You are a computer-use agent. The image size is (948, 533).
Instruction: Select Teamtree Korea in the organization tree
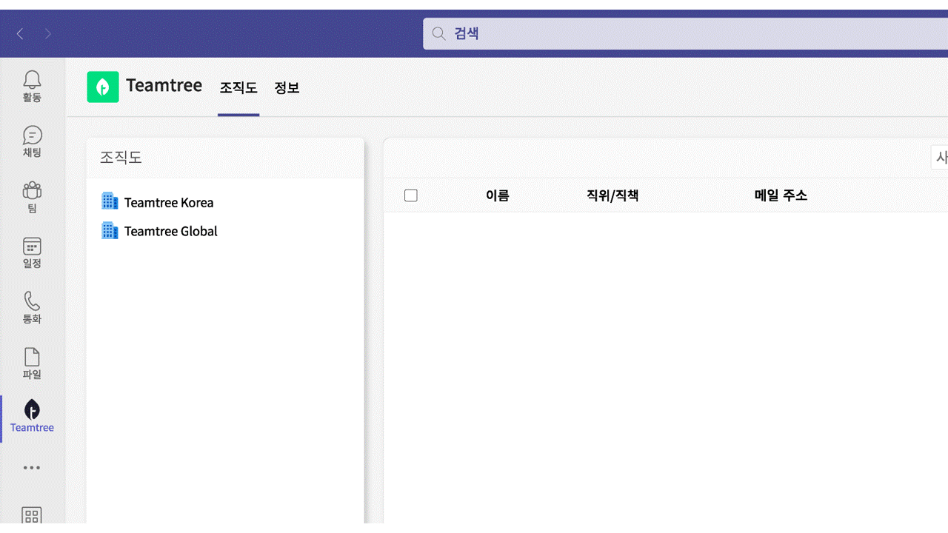(x=169, y=202)
